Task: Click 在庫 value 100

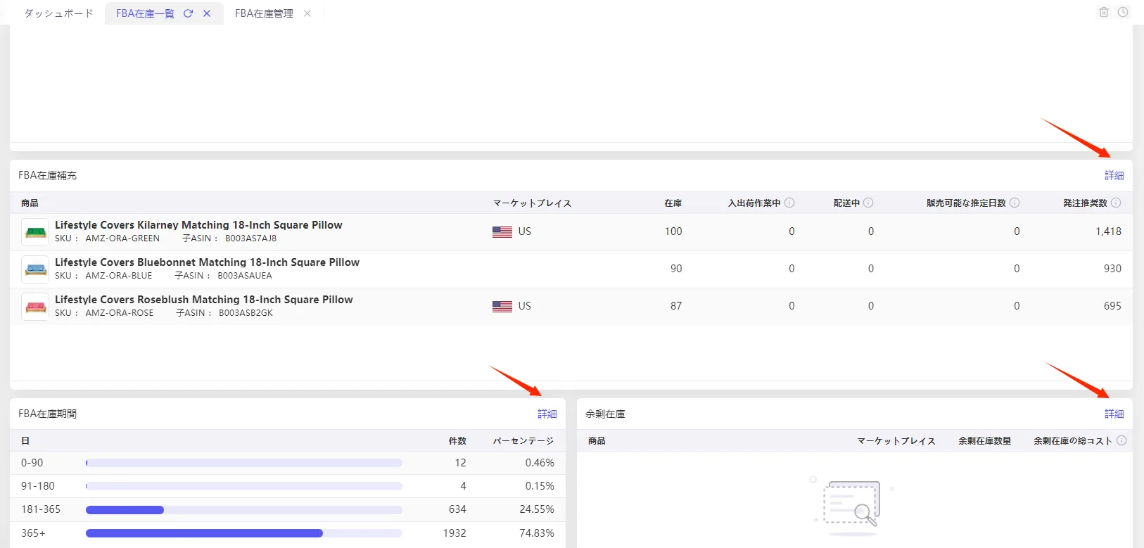Action: point(673,231)
